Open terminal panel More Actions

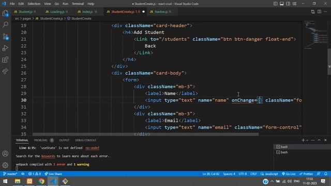tap(313, 140)
